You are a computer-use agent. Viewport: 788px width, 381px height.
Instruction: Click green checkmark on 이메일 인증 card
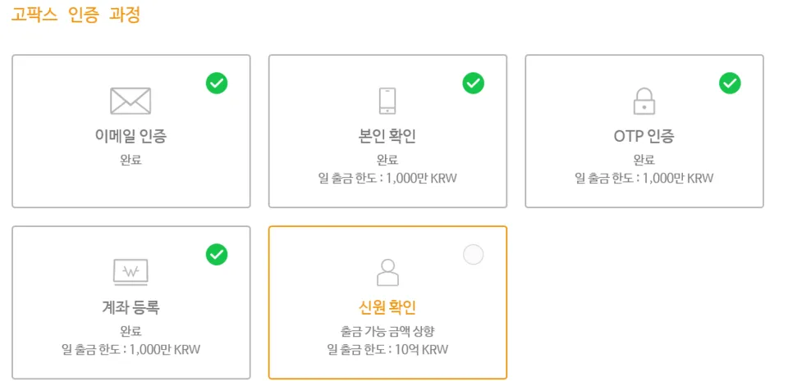[217, 84]
